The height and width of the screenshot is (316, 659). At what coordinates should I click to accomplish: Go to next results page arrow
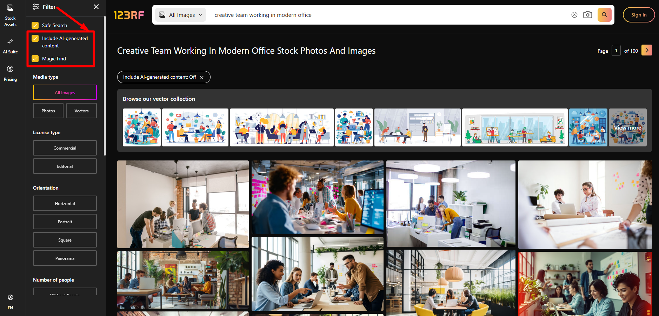[x=647, y=50]
